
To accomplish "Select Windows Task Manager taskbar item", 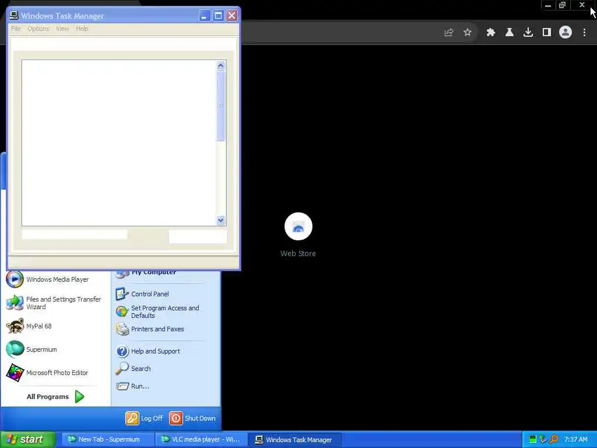I will (x=294, y=440).
